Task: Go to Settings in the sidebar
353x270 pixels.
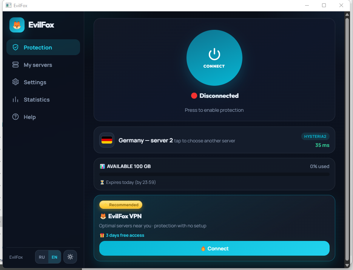Action: coord(43,82)
